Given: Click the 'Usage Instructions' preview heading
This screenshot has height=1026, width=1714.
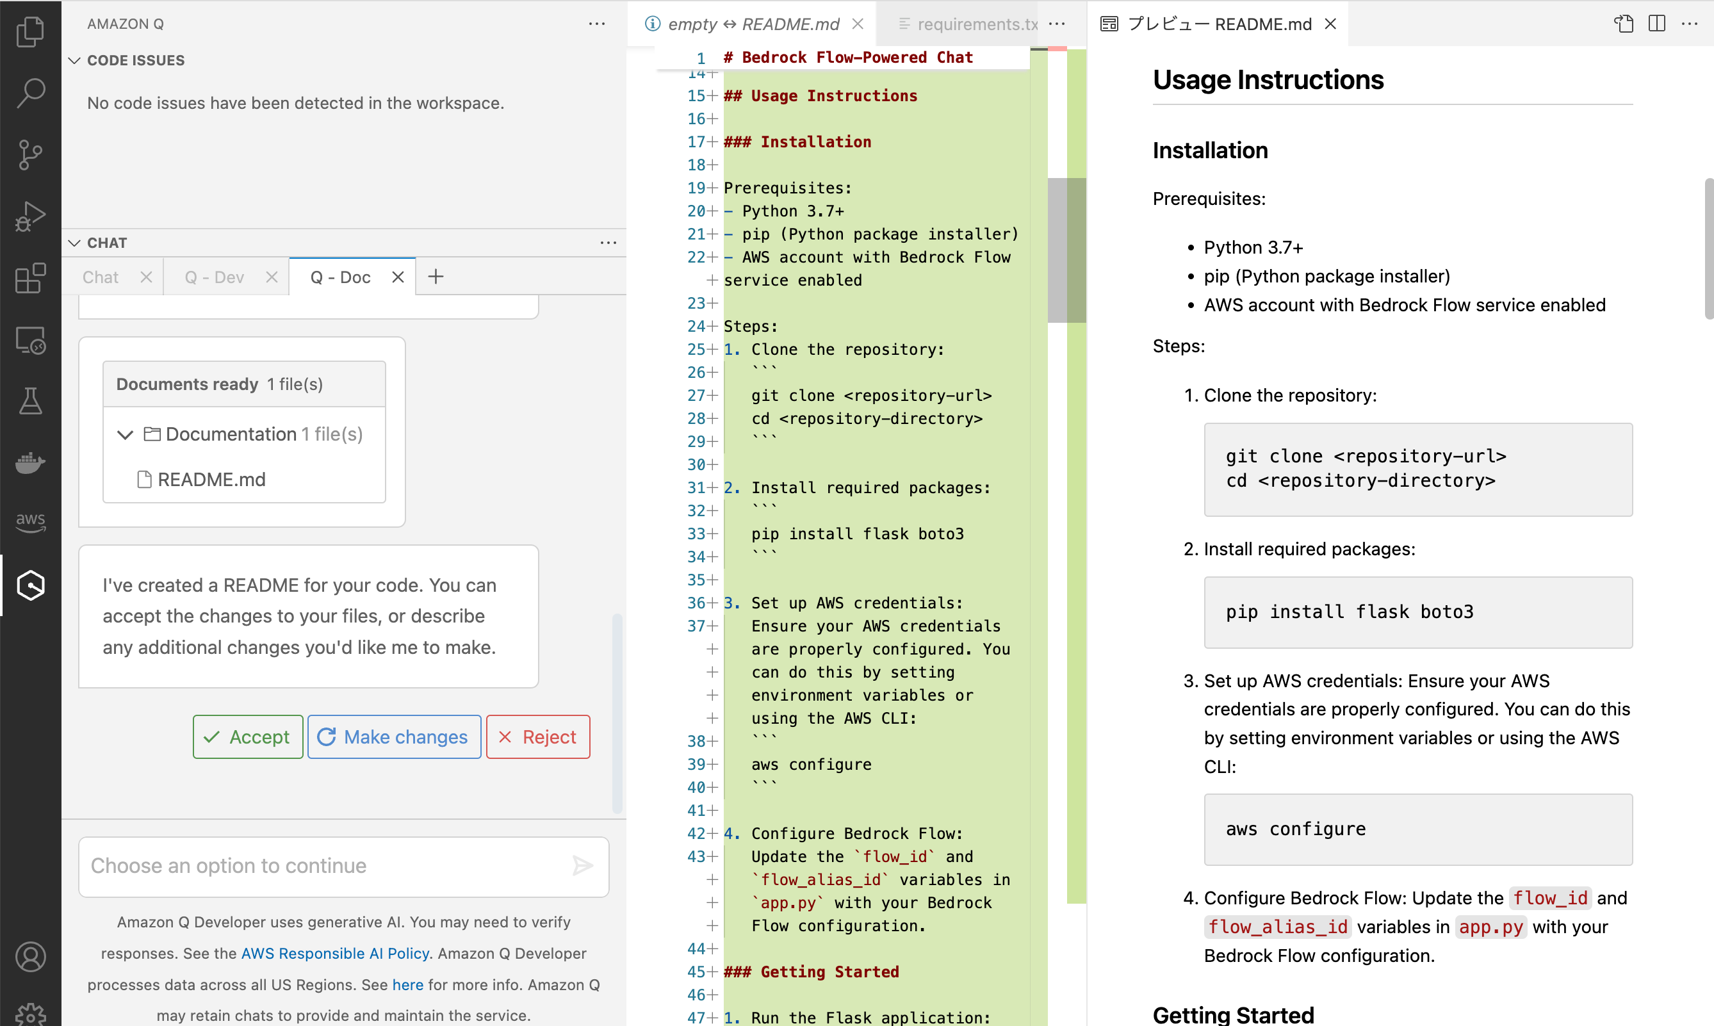Looking at the screenshot, I should click(x=1268, y=79).
